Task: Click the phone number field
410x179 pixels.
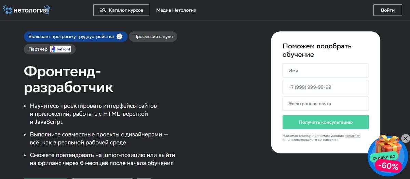Action: [326, 87]
